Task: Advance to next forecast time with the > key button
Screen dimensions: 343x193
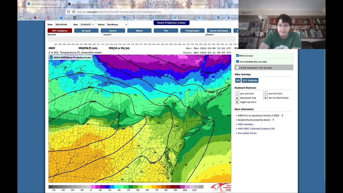Action: pos(265,94)
